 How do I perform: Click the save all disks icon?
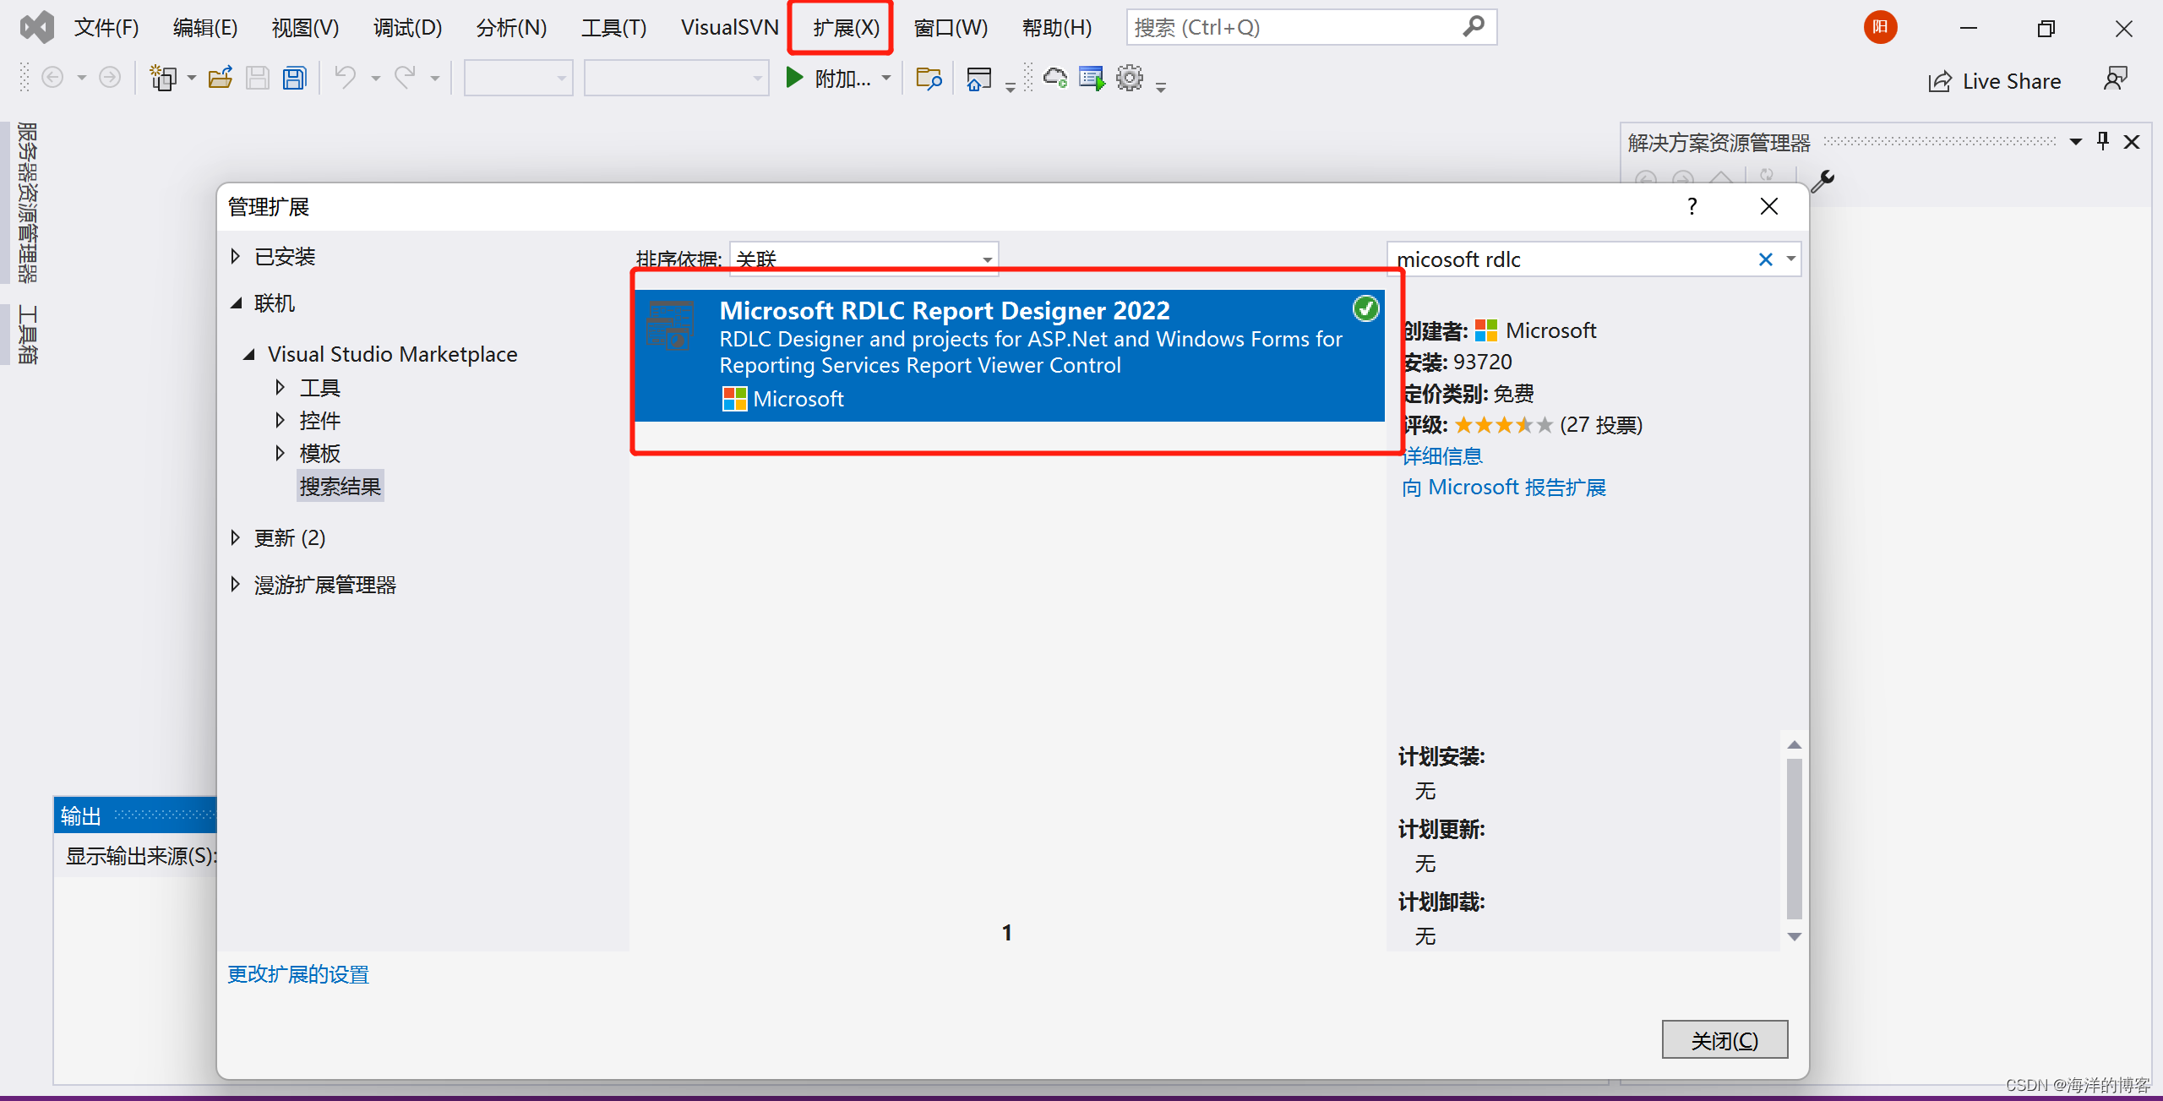(x=295, y=79)
